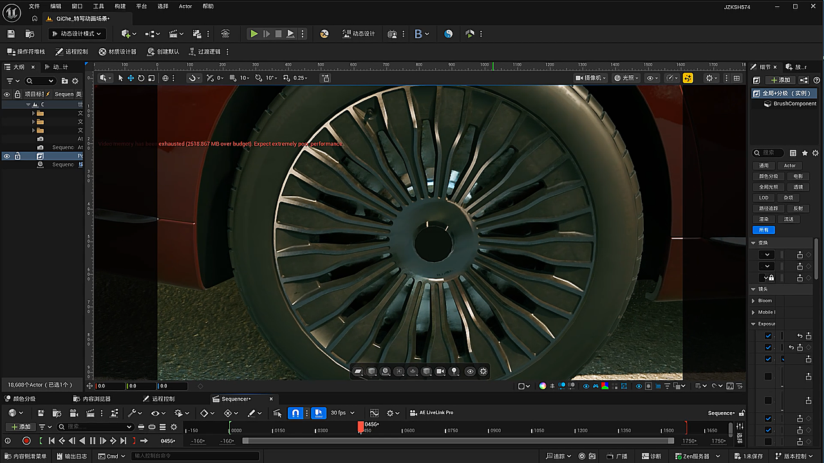The width and height of the screenshot is (824, 463).
Task: Open the Actor menu
Action: [185, 6]
